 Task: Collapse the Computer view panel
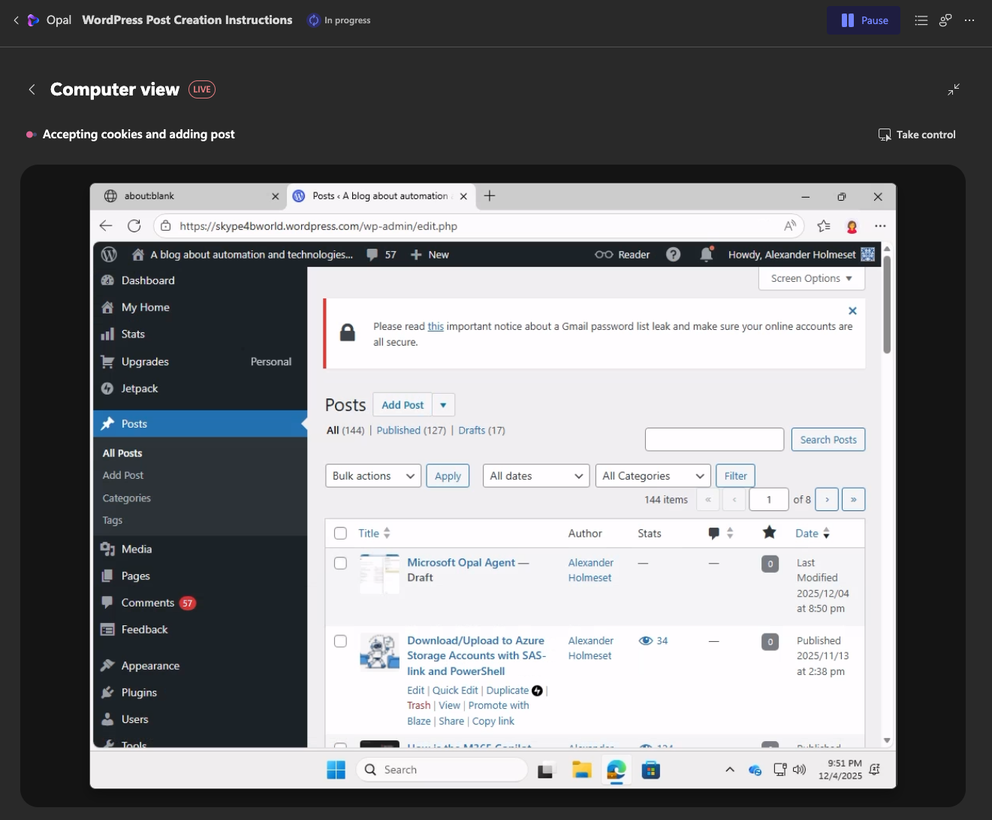click(954, 89)
